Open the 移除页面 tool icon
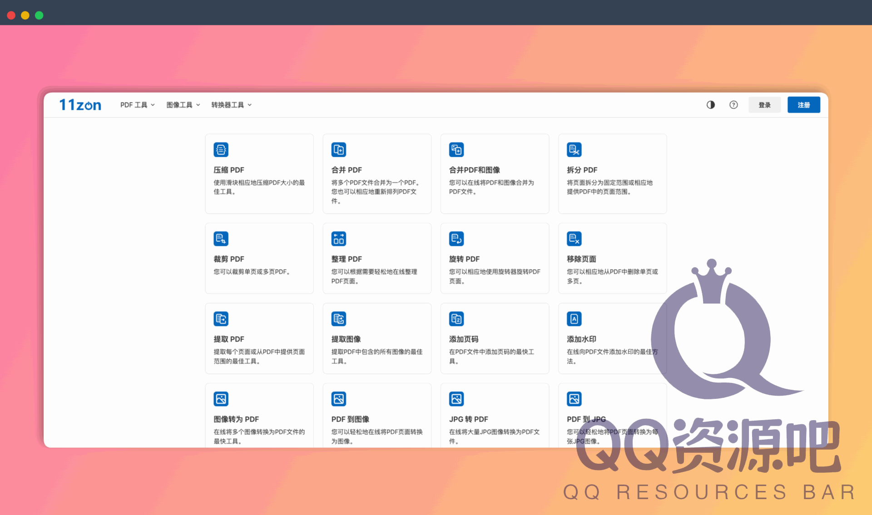This screenshot has width=872, height=515. [x=574, y=238]
